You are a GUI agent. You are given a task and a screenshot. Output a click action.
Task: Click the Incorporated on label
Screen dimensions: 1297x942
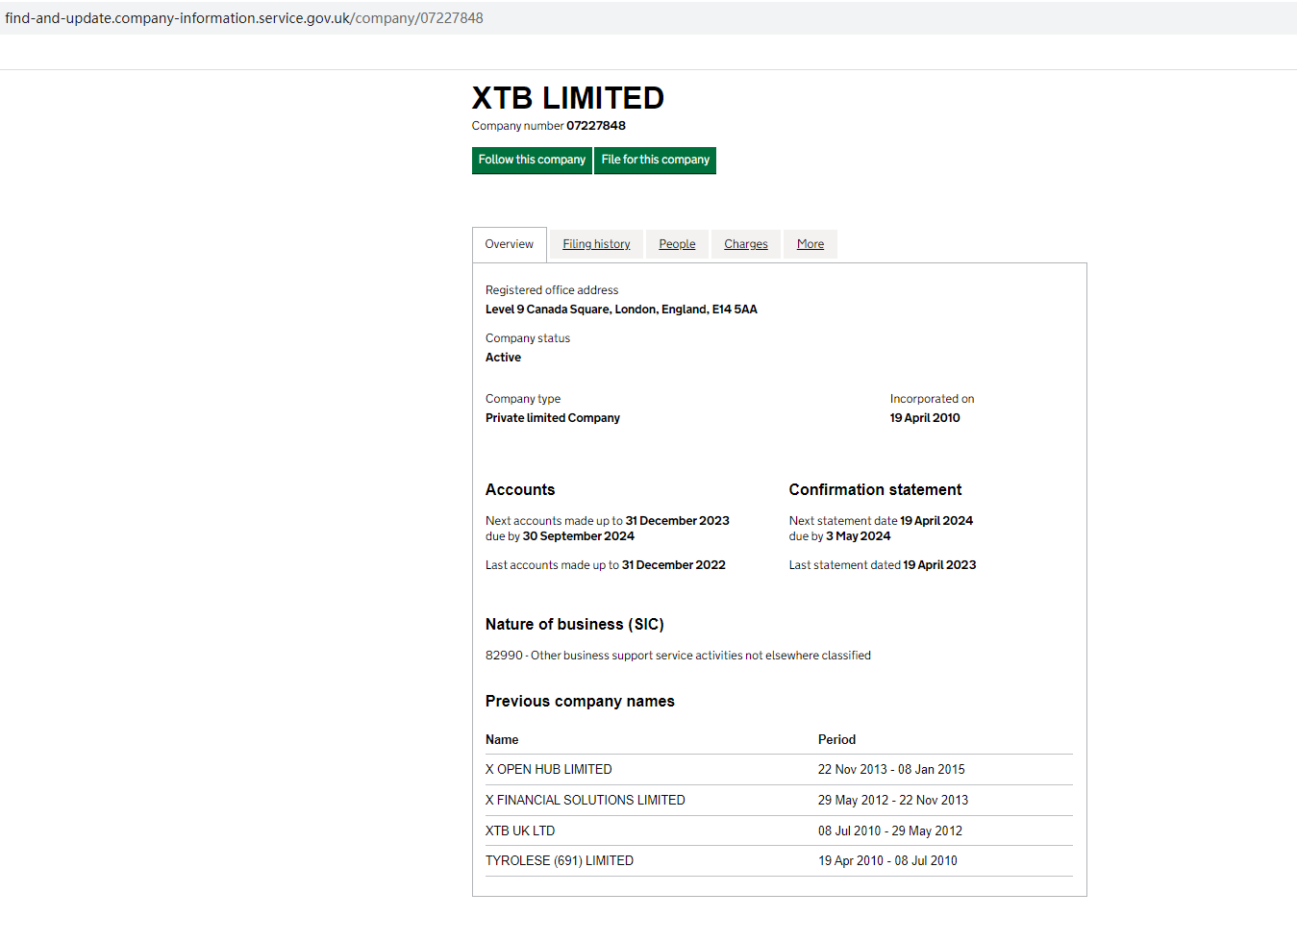pos(932,399)
